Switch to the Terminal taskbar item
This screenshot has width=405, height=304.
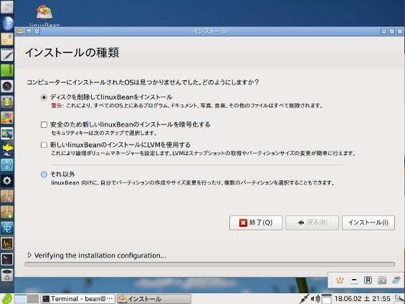77,299
